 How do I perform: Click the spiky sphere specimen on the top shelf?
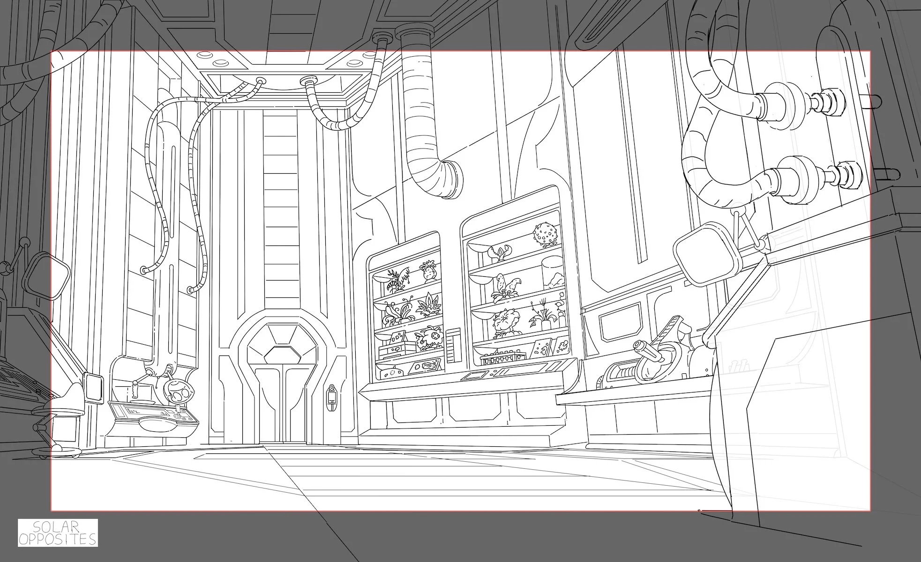[x=545, y=234]
